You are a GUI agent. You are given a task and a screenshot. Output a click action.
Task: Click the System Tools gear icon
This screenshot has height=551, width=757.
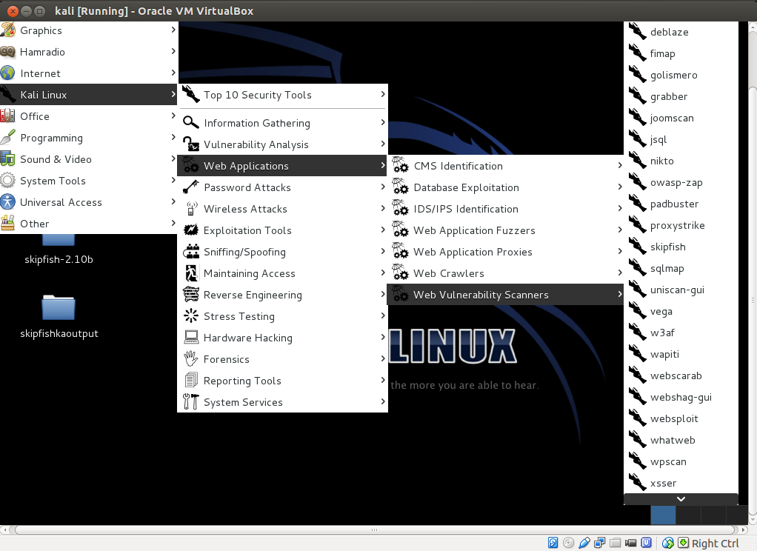[7, 181]
